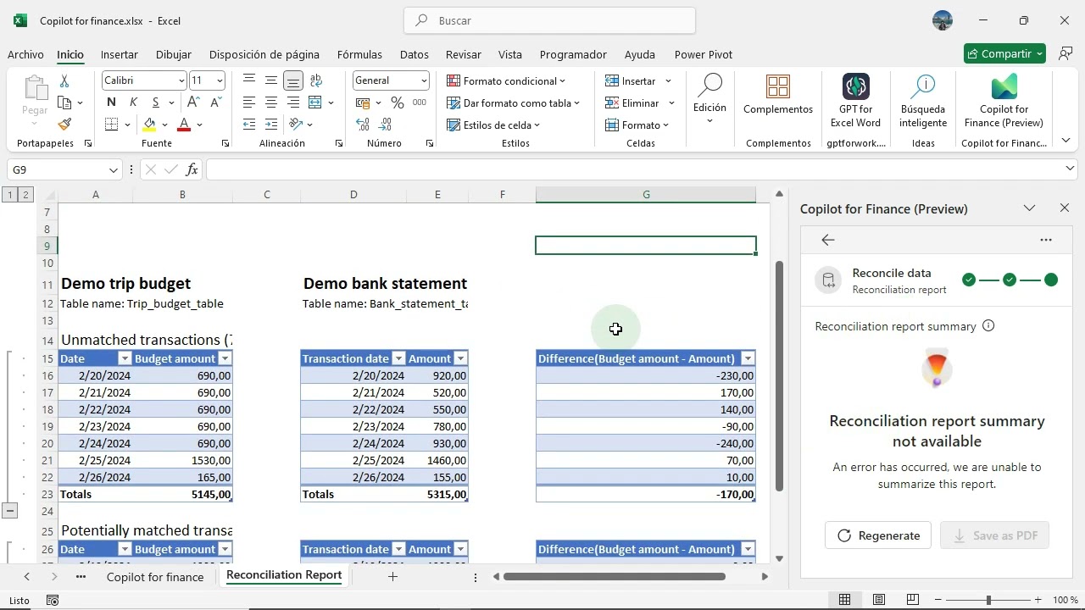Switch to Page Break Preview in status bar
The image size is (1085, 610).
tap(913, 600)
